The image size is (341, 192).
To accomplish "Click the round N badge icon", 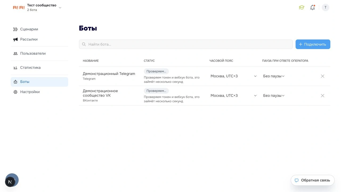I will pos(10,182).
